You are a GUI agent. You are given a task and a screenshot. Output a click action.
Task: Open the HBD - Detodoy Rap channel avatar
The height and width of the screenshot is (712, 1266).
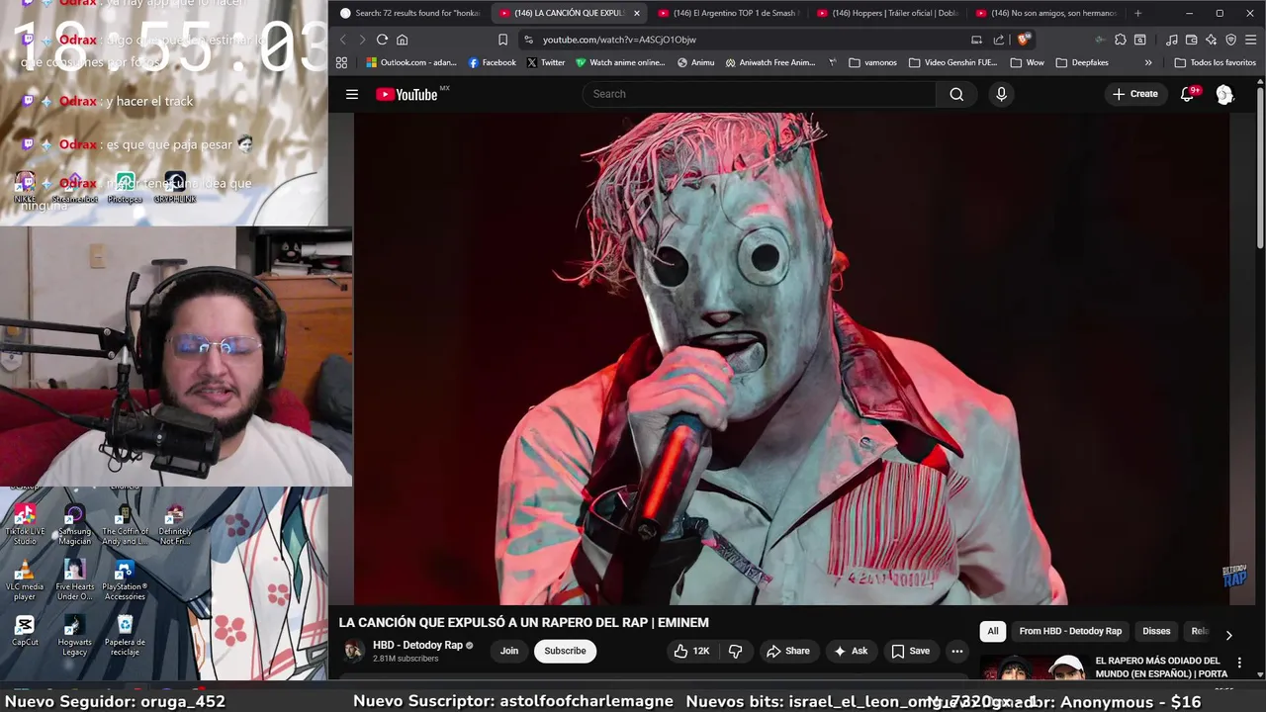click(353, 651)
